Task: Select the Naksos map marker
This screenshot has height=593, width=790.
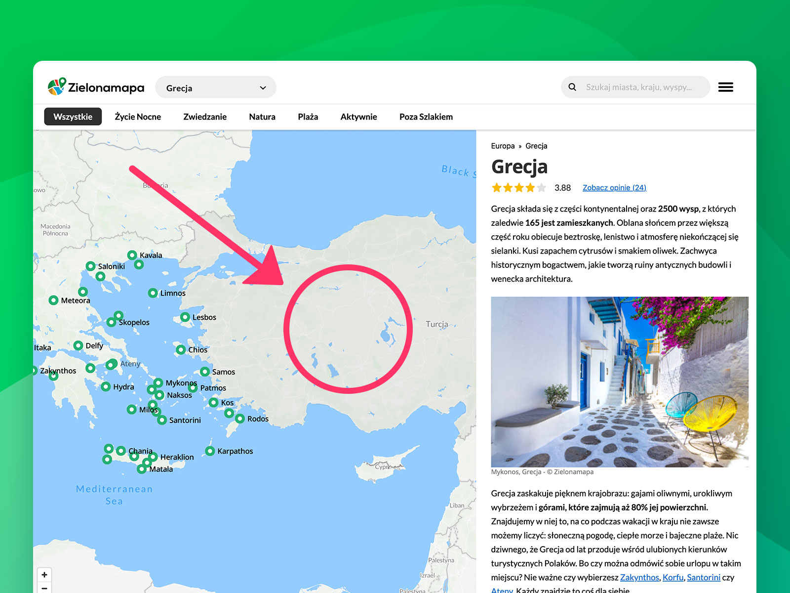Action: (159, 395)
